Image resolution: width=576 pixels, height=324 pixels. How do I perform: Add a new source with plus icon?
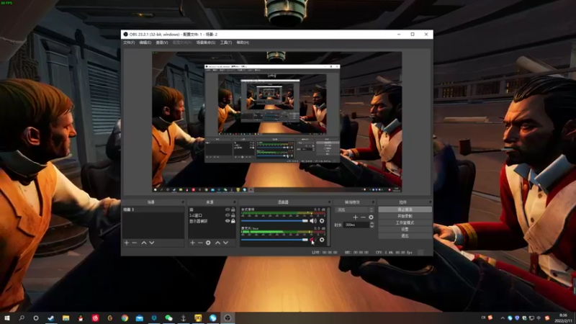click(x=192, y=243)
